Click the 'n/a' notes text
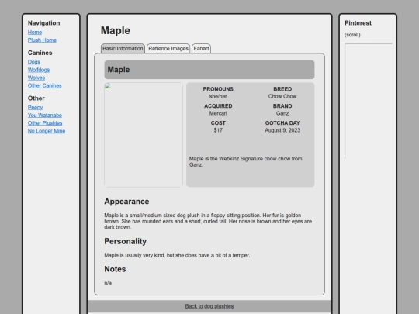The width and height of the screenshot is (419, 314). tap(108, 283)
